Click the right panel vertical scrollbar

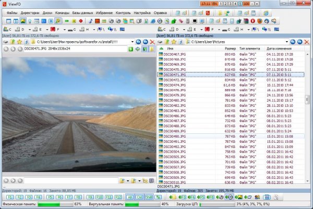point(307,118)
